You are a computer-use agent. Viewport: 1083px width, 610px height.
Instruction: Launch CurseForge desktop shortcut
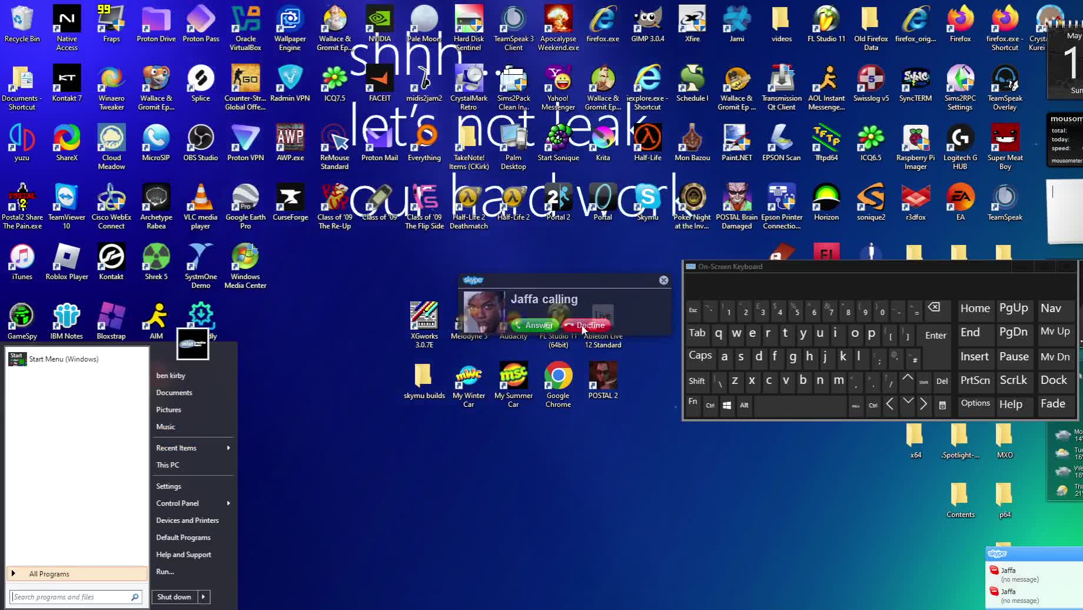coord(290,203)
